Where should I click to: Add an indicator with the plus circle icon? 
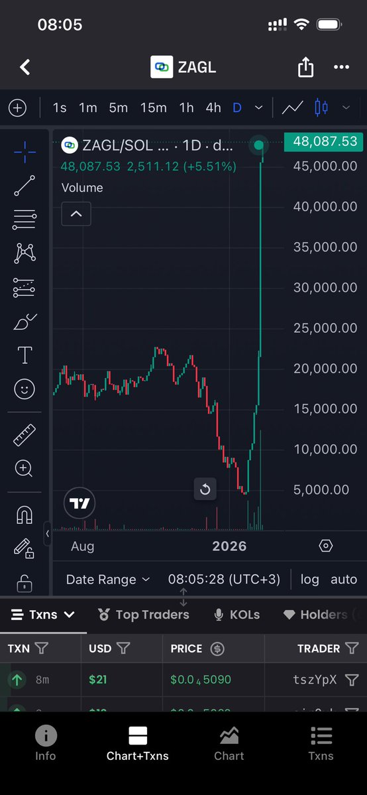(x=18, y=107)
